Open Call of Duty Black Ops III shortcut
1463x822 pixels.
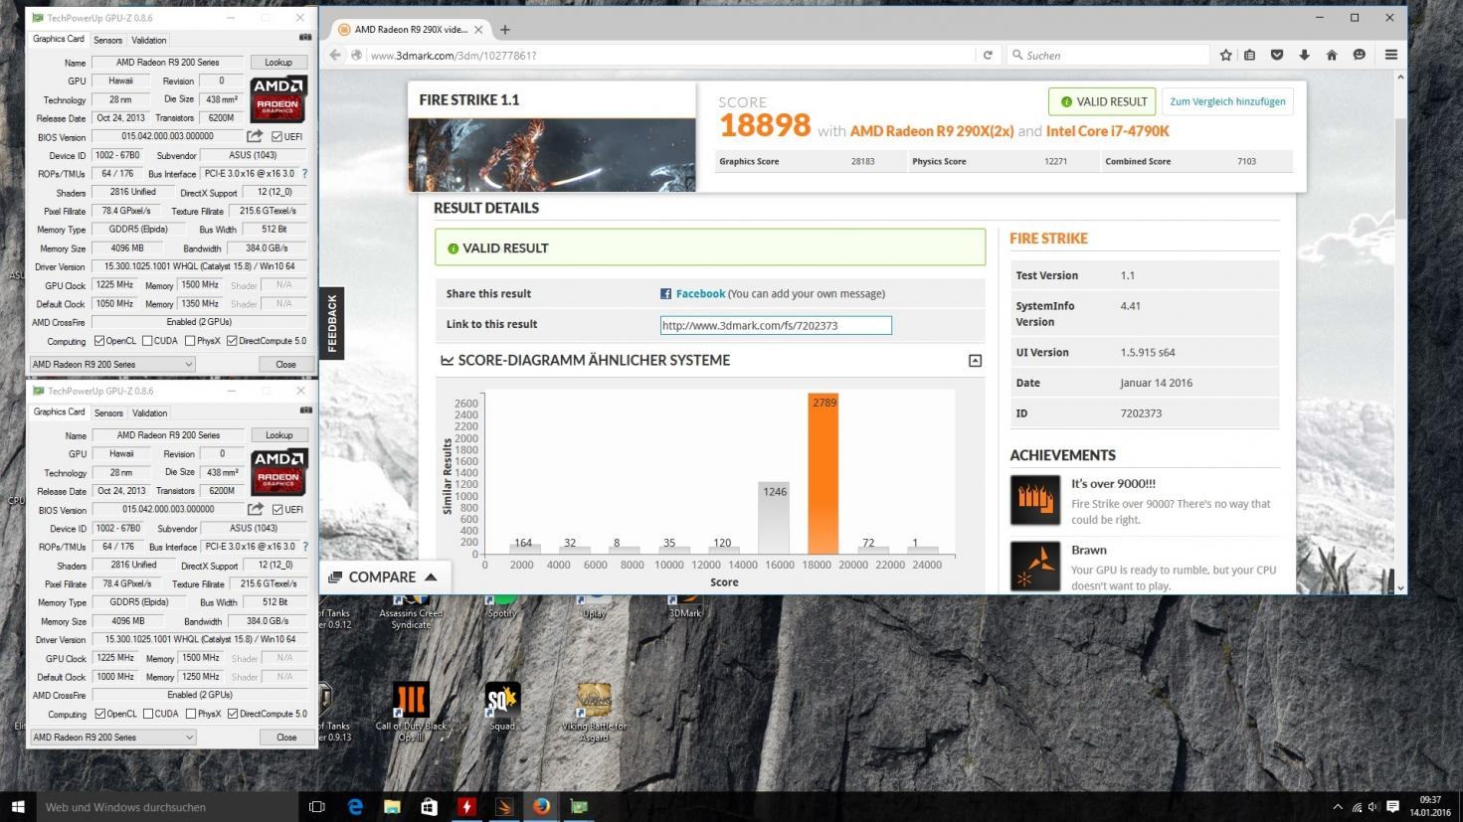tap(411, 712)
